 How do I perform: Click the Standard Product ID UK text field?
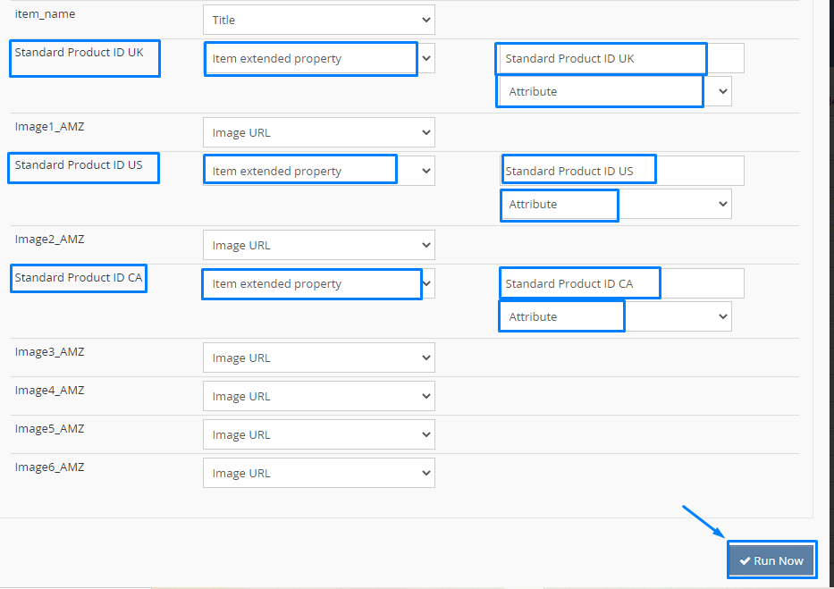pyautogui.click(x=620, y=59)
